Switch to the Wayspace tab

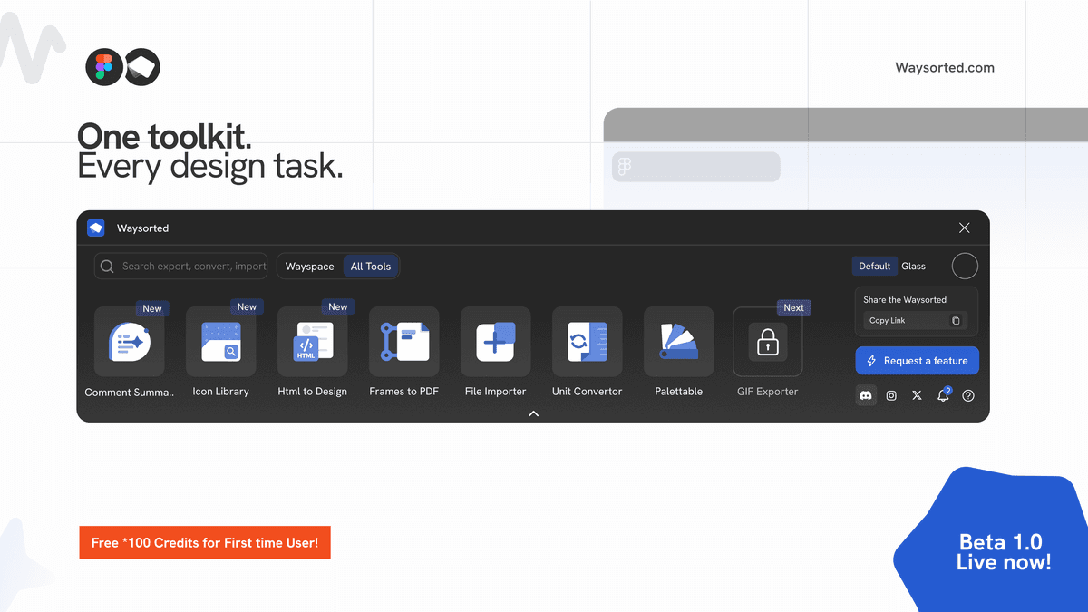310,267
